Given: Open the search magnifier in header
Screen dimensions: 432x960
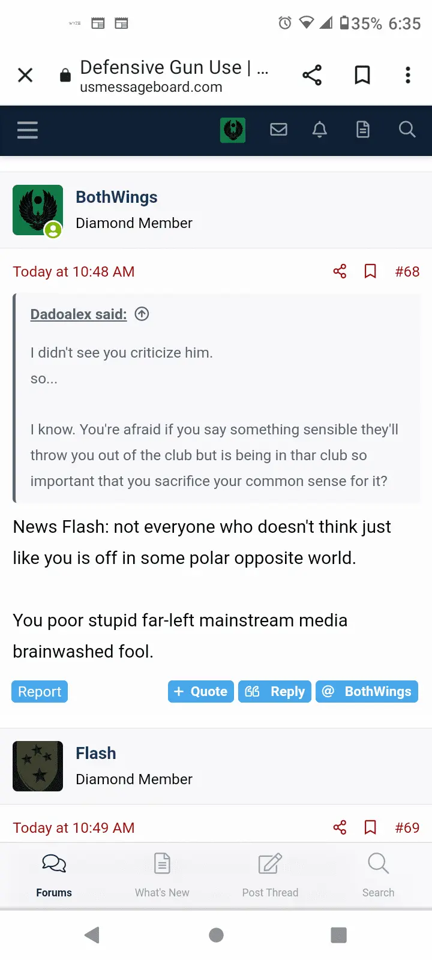Looking at the screenshot, I should pyautogui.click(x=407, y=130).
